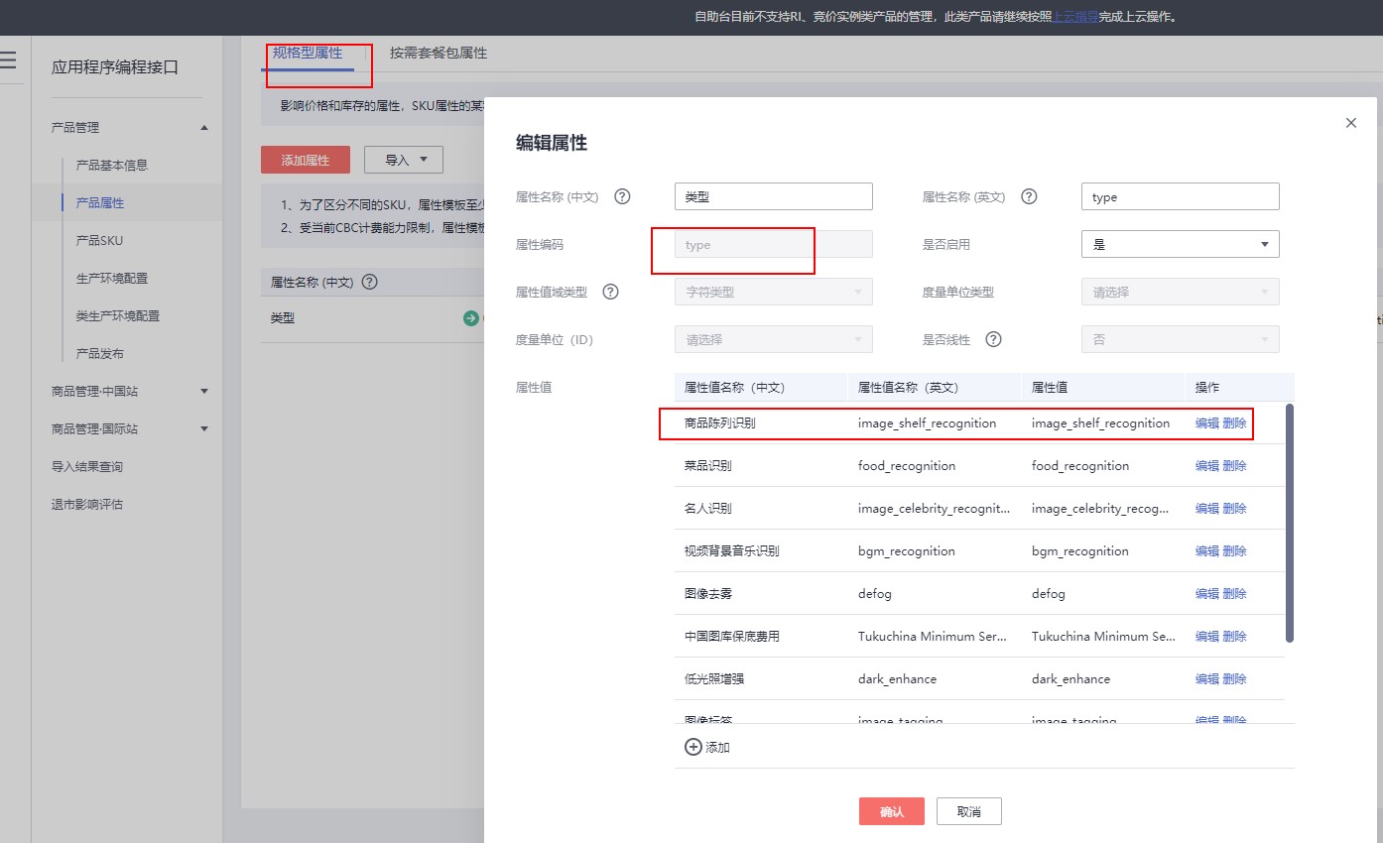Viewport: 1383px width, 843px height.
Task: Click defog English name cell
Action: click(875, 593)
